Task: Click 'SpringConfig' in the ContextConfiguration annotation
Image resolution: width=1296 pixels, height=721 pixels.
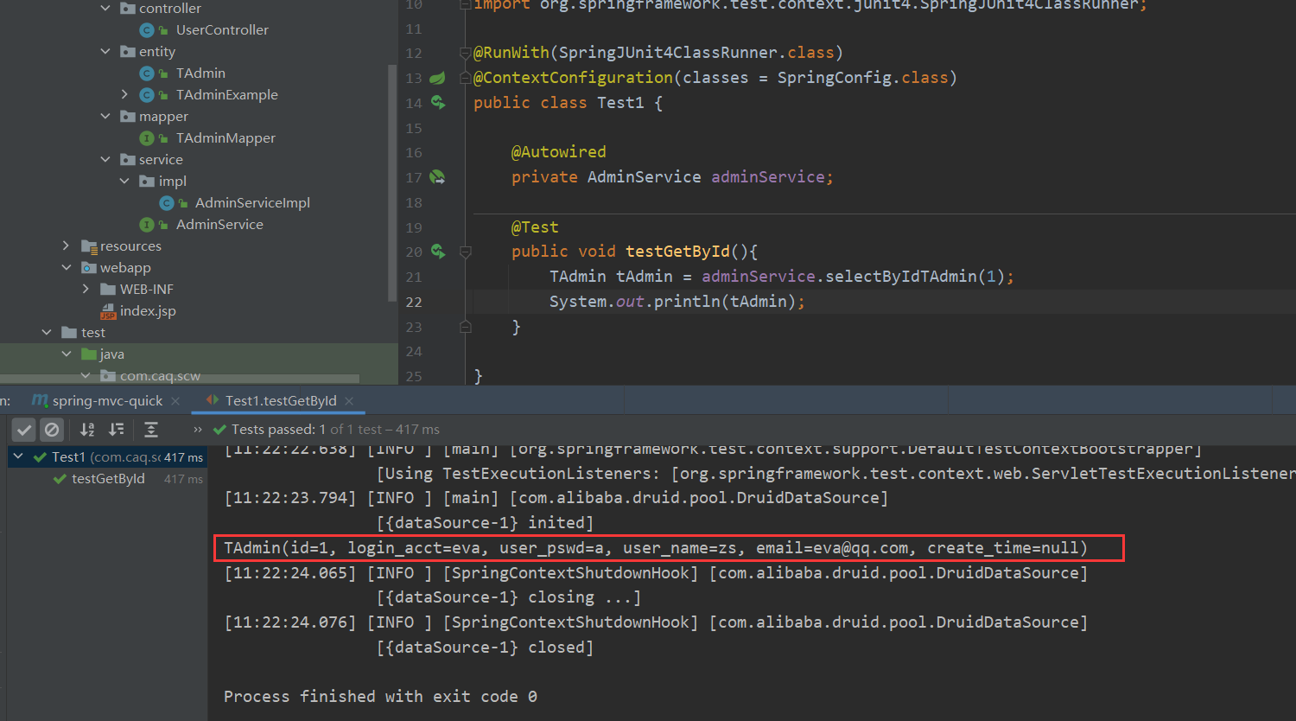Action: [834, 78]
